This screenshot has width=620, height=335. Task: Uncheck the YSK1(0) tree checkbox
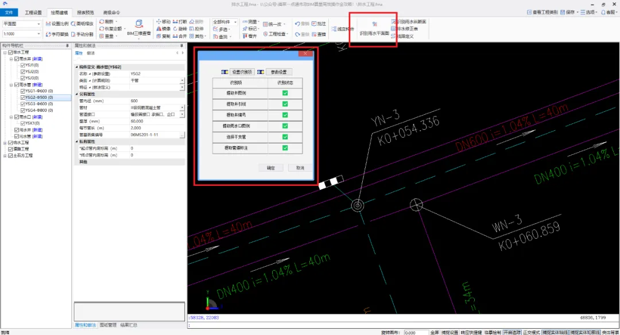(x=22, y=123)
